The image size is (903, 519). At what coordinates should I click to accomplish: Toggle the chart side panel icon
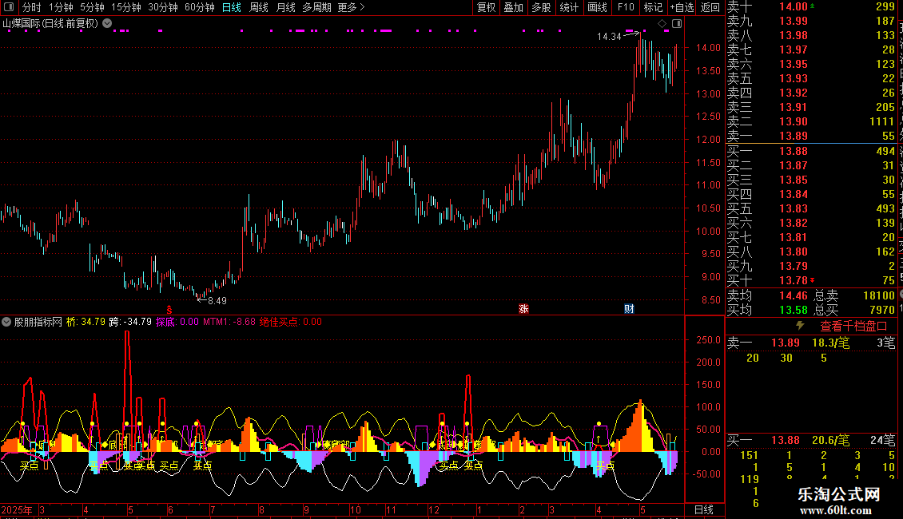pos(677,24)
